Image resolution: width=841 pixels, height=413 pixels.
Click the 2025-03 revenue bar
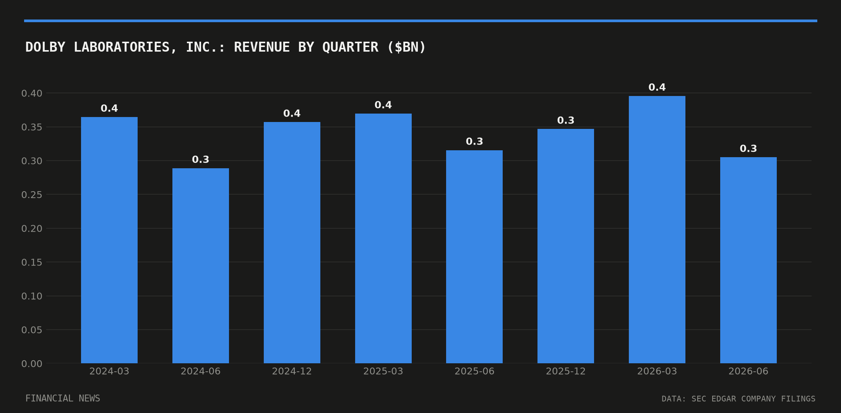click(383, 238)
